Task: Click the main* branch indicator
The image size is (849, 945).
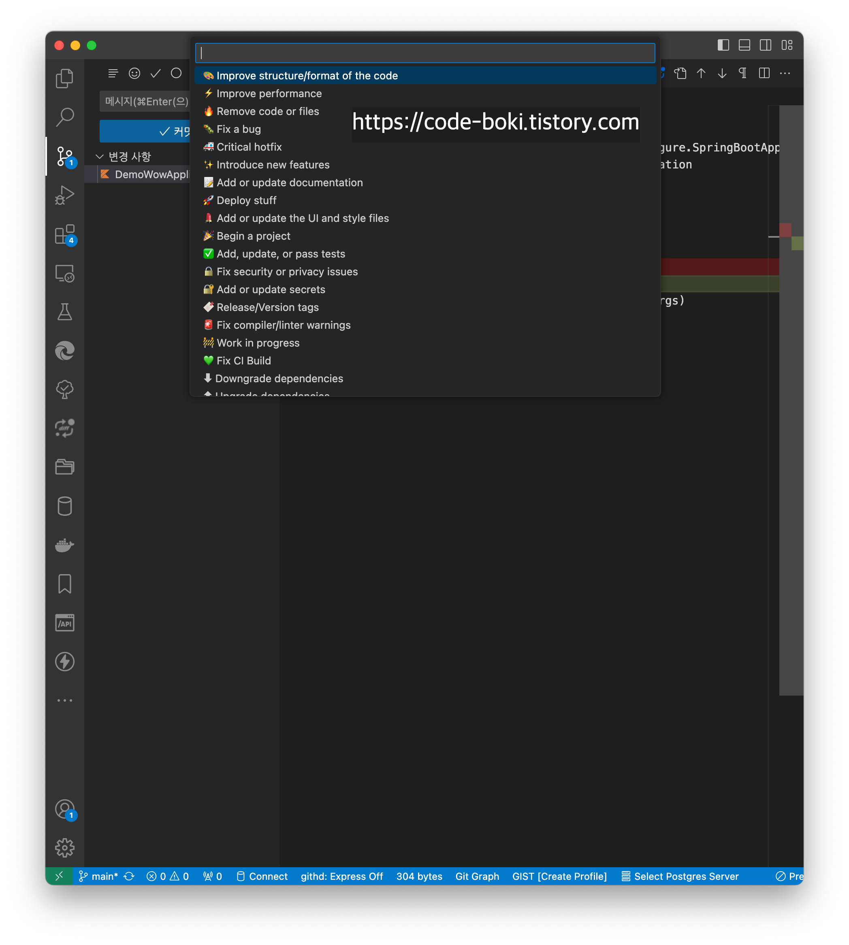Action: pyautogui.click(x=99, y=876)
